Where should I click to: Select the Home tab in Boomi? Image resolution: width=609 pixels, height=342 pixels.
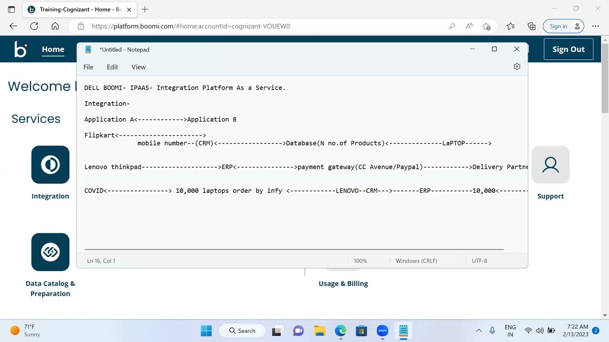[53, 49]
